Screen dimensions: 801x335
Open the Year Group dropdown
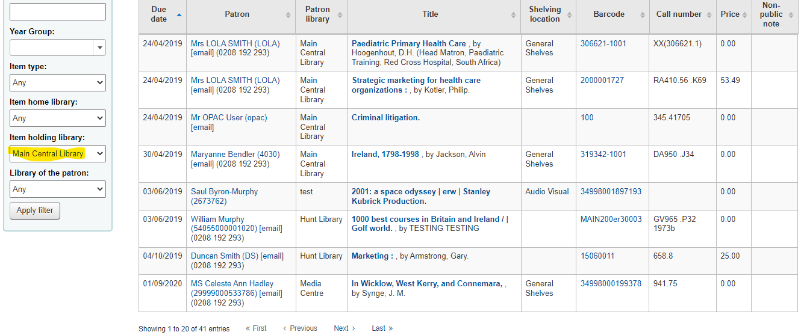coord(58,48)
